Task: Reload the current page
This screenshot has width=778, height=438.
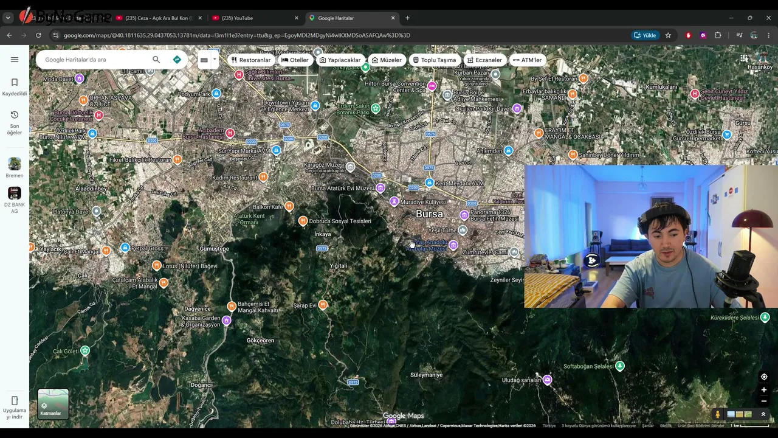Action: tap(38, 35)
